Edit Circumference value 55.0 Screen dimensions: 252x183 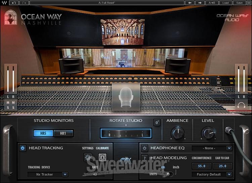coord(202,166)
